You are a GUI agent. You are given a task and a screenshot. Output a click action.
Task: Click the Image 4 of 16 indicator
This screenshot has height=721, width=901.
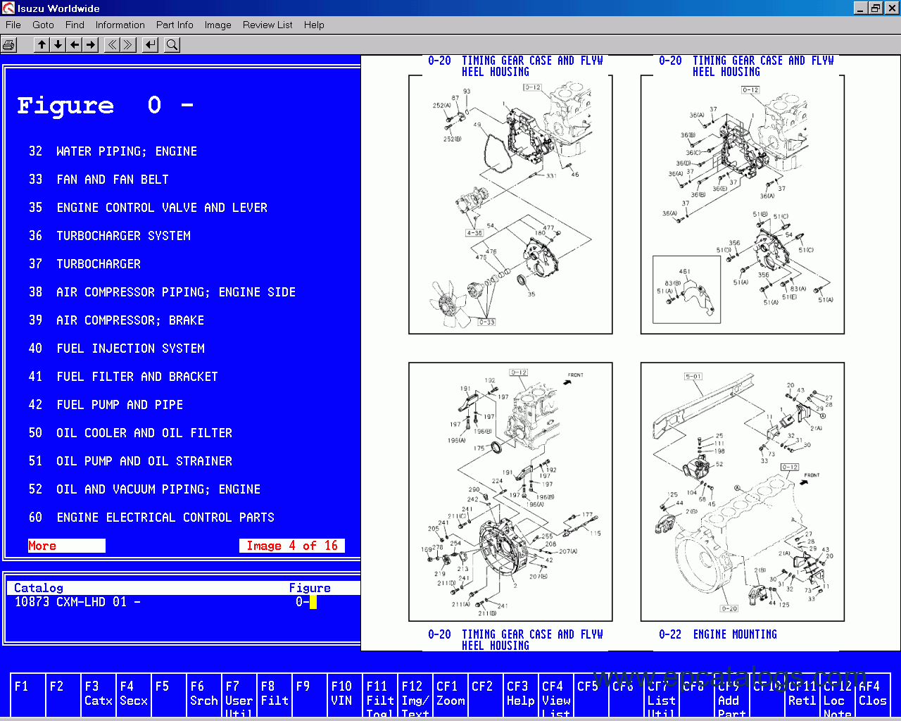292,546
